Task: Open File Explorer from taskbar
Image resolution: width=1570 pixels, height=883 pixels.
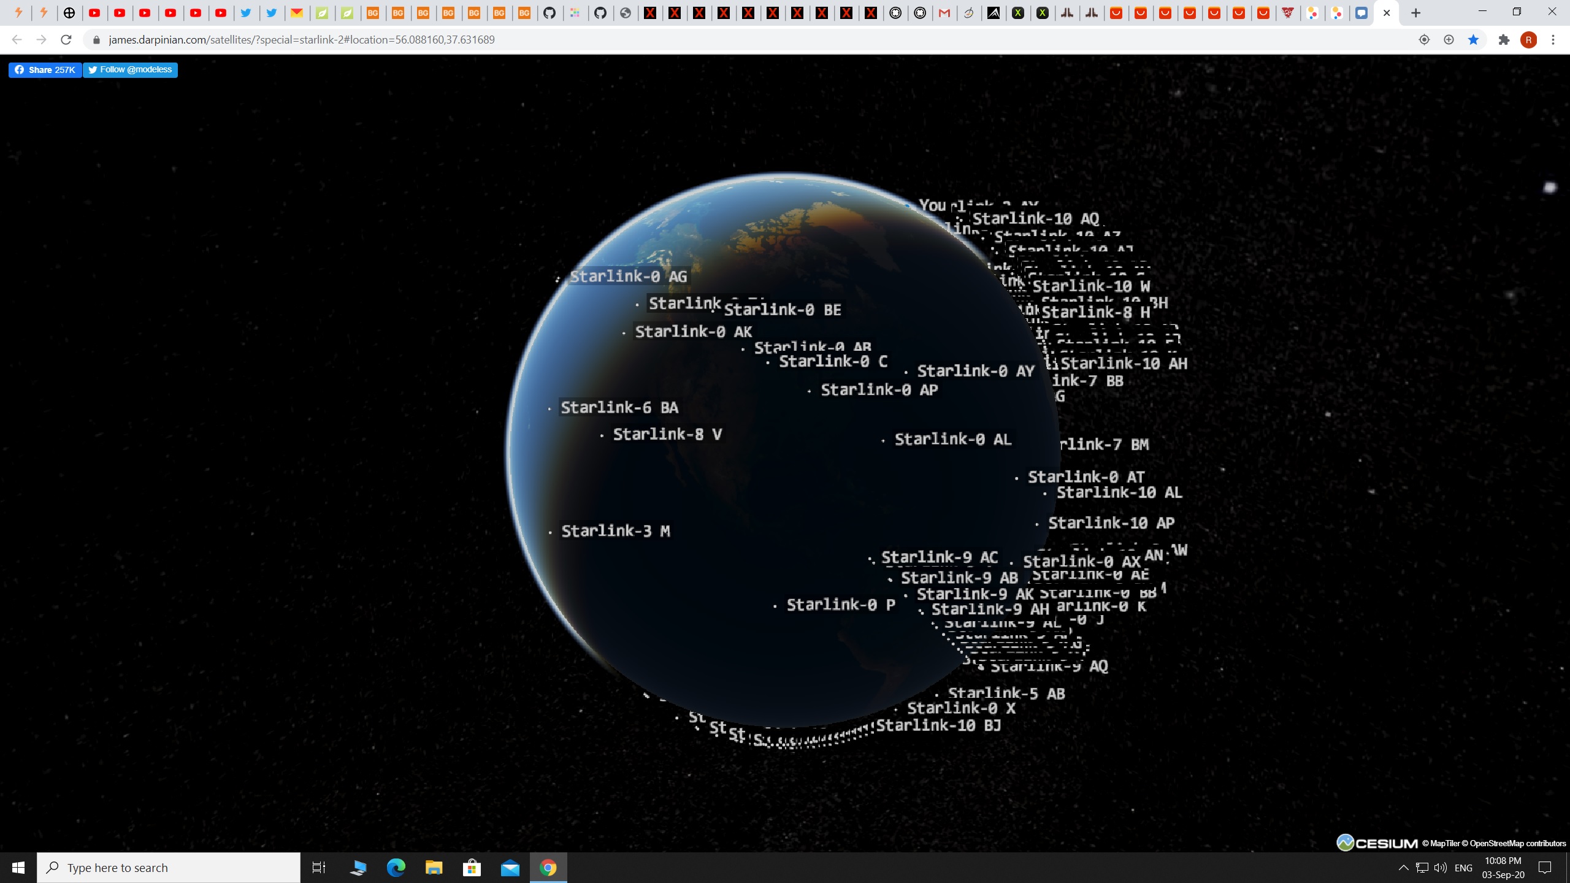Action: [x=434, y=868]
